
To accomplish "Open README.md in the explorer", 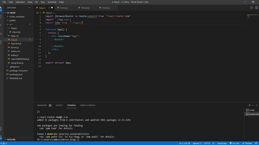I will point(16,78).
